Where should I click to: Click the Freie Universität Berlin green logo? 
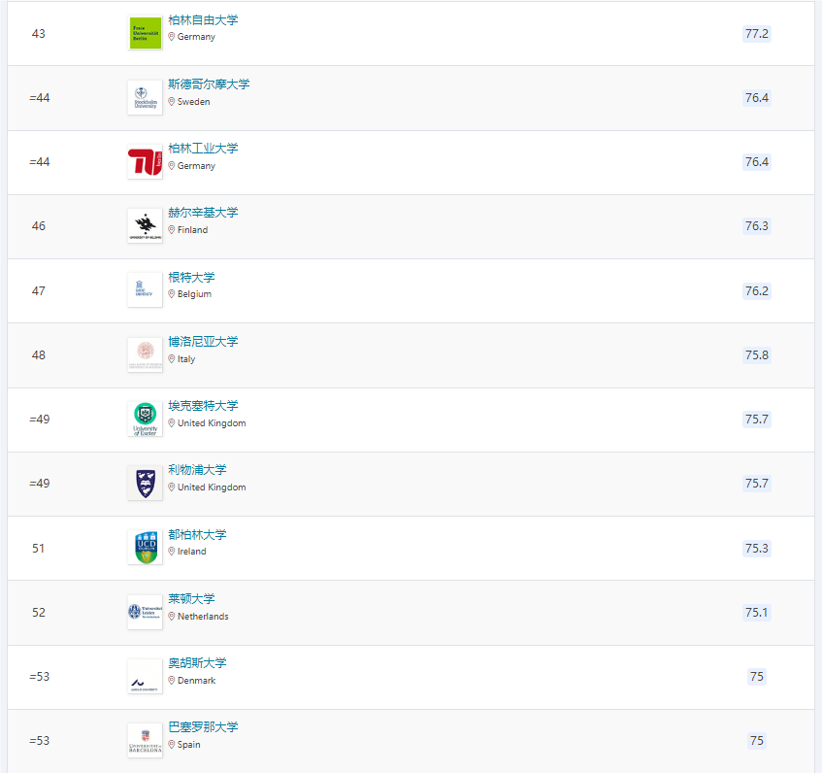[145, 33]
